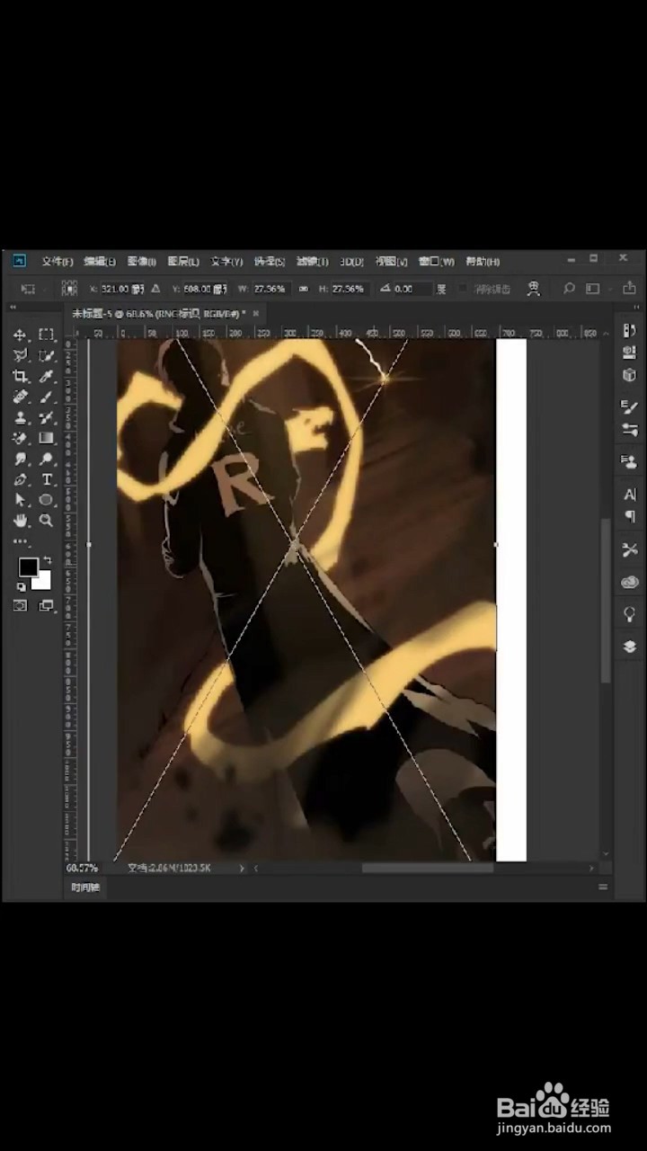
Task: Toggle Quick Mask mode
Action: (x=20, y=605)
